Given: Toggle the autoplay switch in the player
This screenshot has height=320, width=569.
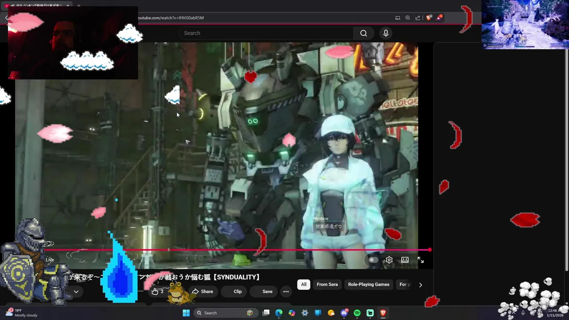Looking at the screenshot, I should click(373, 260).
